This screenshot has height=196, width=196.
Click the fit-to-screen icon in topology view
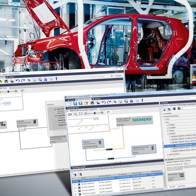point(80,114)
